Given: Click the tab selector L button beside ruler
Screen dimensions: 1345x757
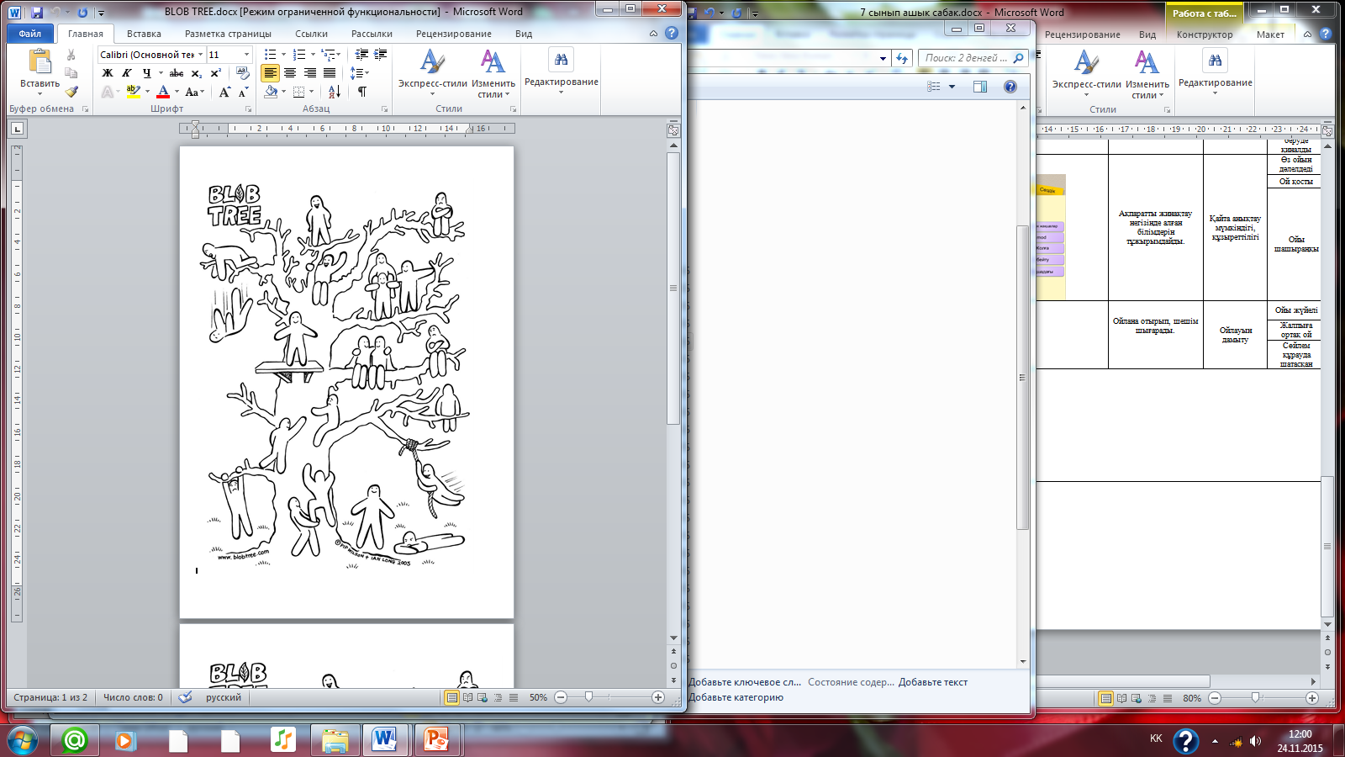Looking at the screenshot, I should click(18, 129).
